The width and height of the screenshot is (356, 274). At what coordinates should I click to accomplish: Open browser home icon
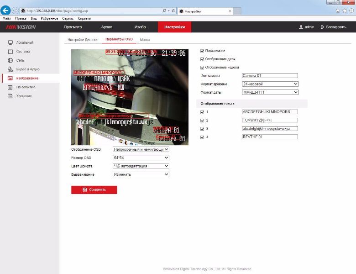pyautogui.click(x=338, y=11)
